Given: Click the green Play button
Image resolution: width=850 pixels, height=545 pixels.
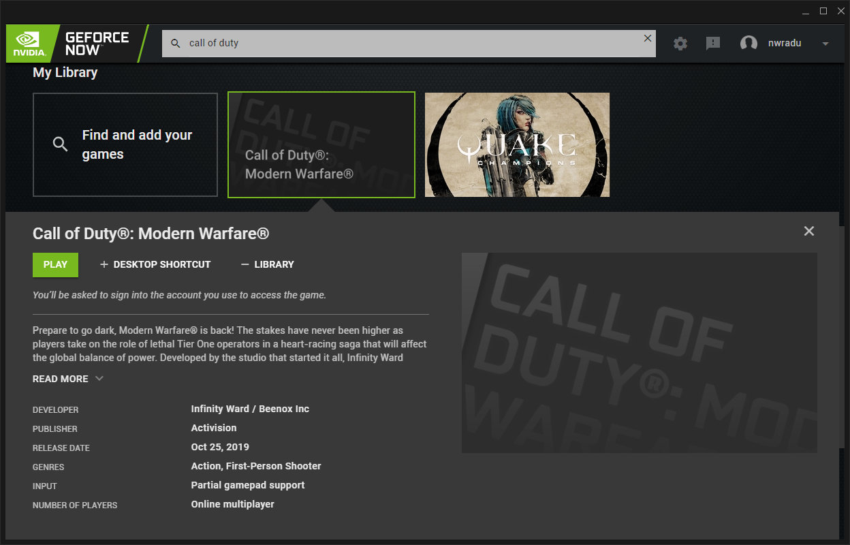Looking at the screenshot, I should (x=55, y=264).
